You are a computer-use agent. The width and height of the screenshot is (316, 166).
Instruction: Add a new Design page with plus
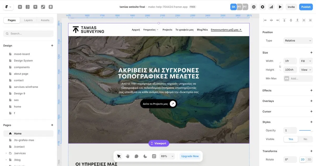point(52,45)
